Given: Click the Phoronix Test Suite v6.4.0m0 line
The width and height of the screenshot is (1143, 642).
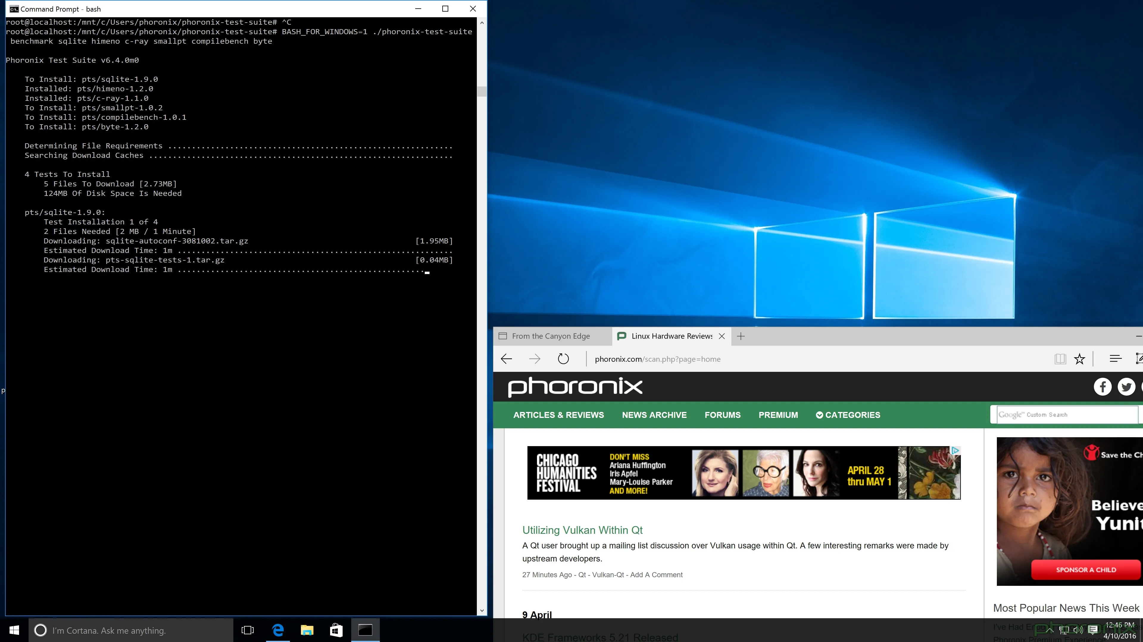Looking at the screenshot, I should [72, 60].
